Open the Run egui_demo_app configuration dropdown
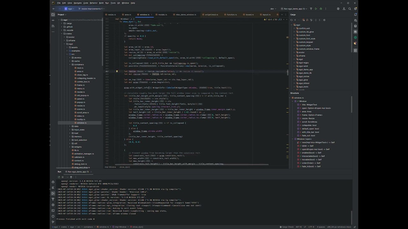 click(294, 9)
